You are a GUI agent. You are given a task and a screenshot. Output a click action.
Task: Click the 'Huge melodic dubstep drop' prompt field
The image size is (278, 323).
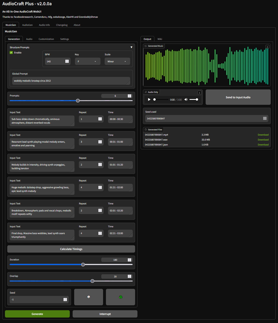coord(42,189)
